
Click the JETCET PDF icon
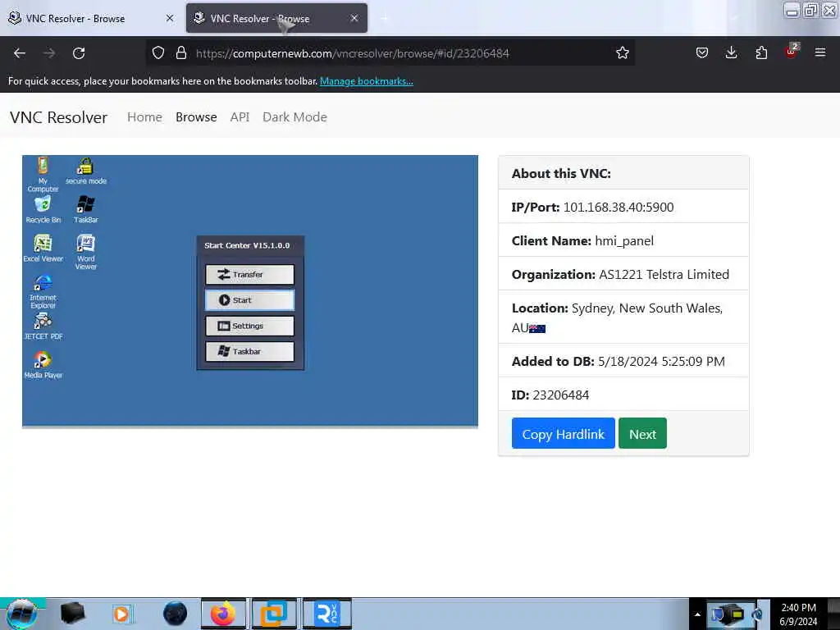43,326
